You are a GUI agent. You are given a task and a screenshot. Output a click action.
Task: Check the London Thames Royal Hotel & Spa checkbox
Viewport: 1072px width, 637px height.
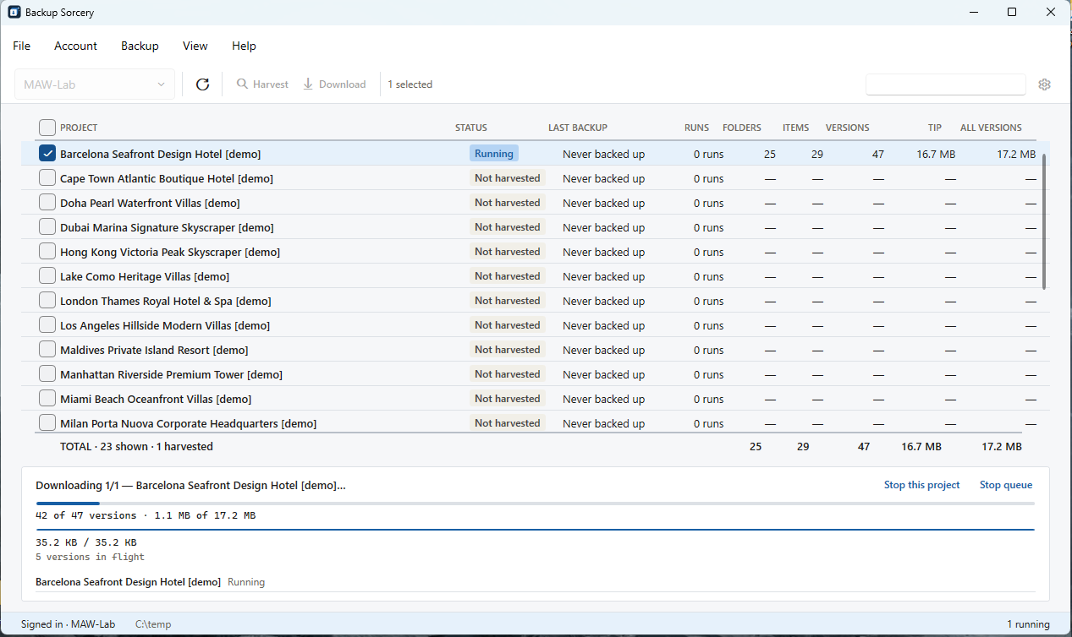coord(47,301)
